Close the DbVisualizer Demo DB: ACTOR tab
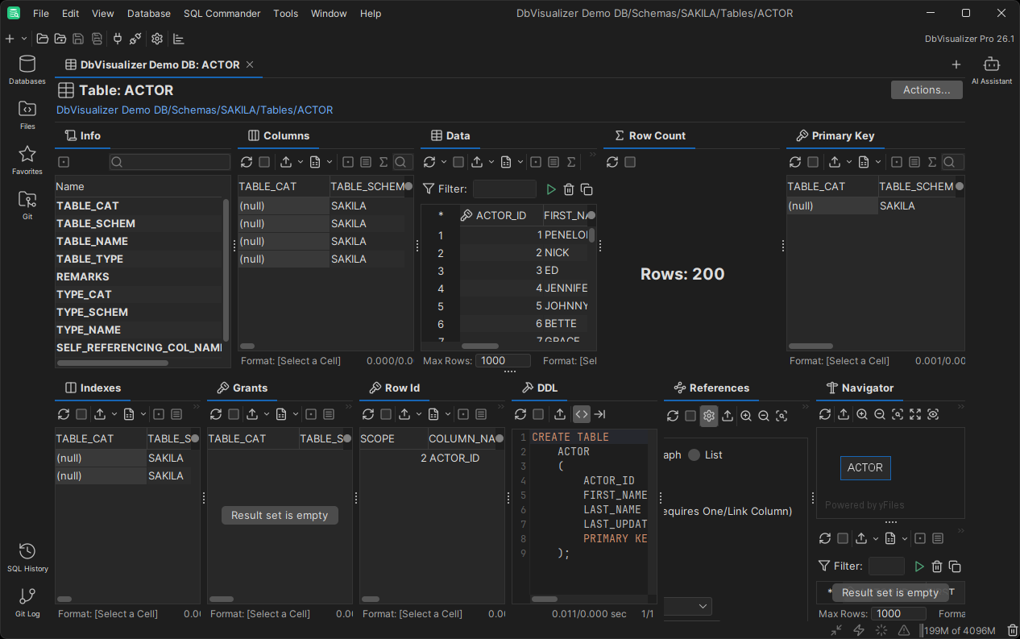 coord(250,64)
